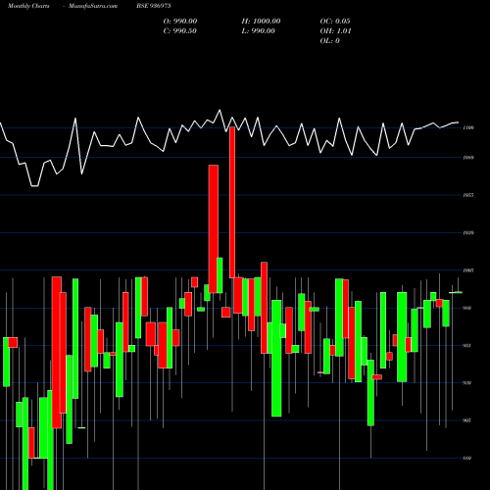Click the Monthly Charts title text
This screenshot has width=490, height=490.
(28, 6)
